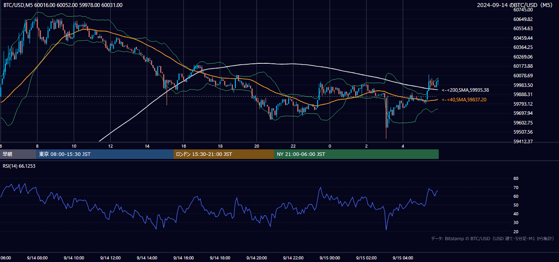The width and height of the screenshot is (559, 262).
Task: Click the 9/14 12:00 time label
Action: [x=110, y=258]
